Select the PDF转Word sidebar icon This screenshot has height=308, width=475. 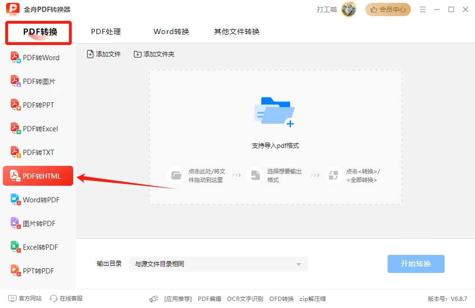(15, 57)
